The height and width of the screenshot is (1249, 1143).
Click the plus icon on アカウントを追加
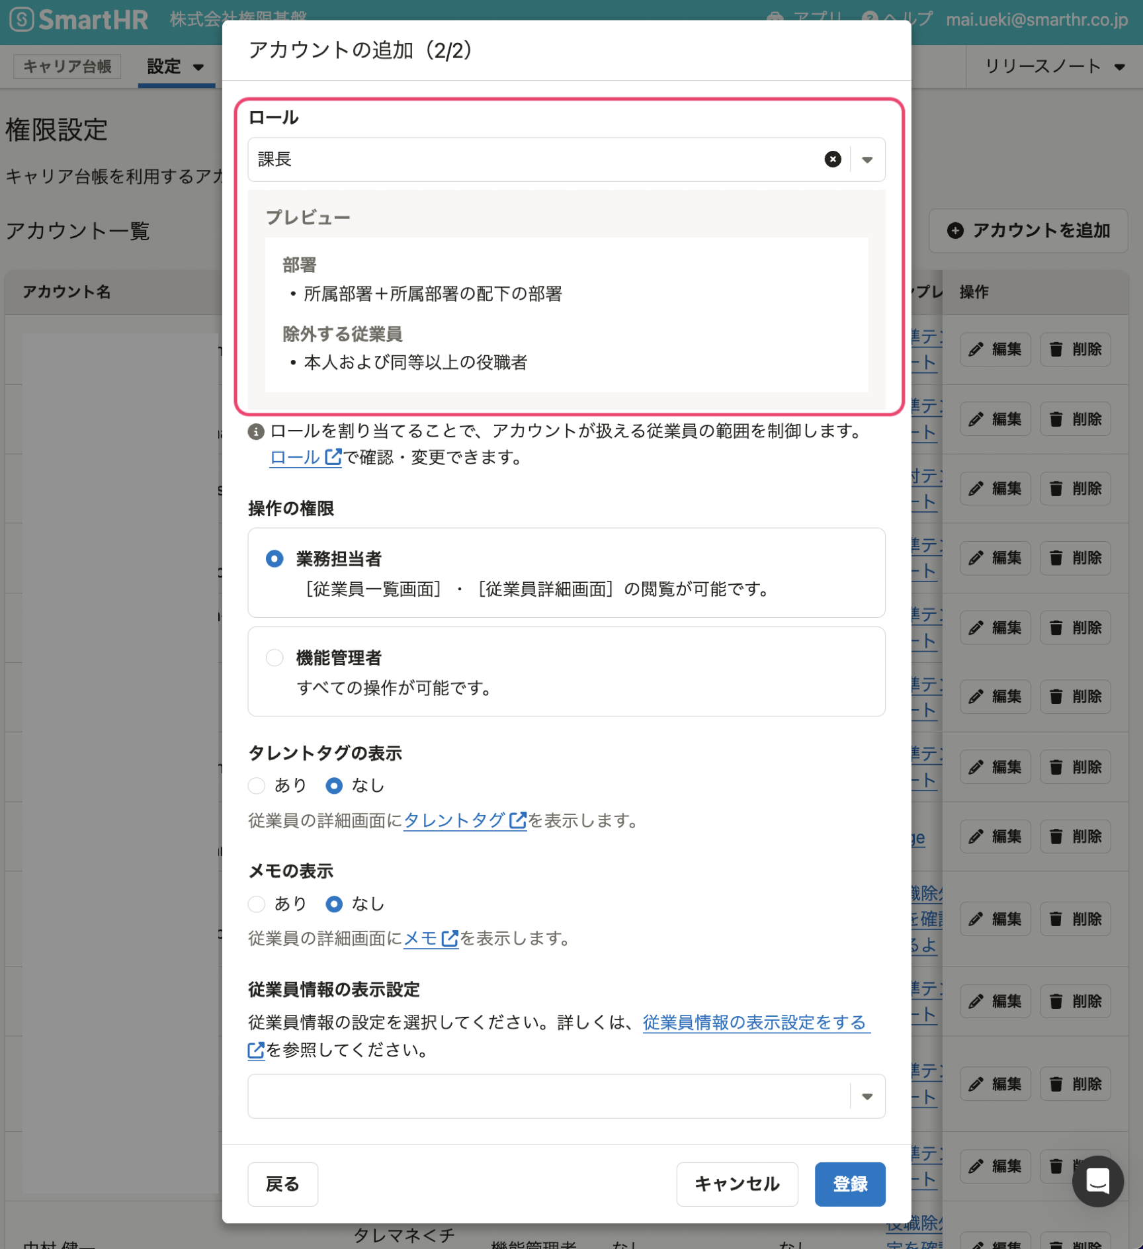point(955,231)
